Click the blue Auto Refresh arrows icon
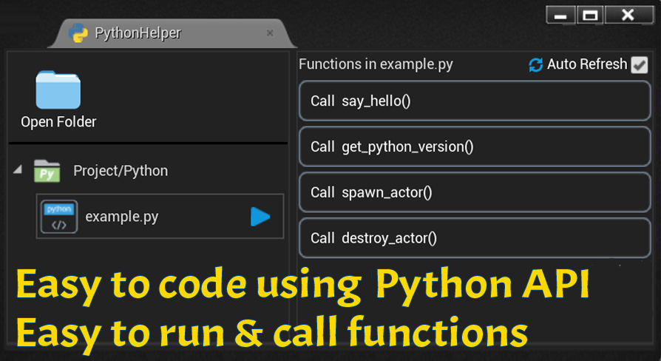661x361 pixels. coord(536,65)
